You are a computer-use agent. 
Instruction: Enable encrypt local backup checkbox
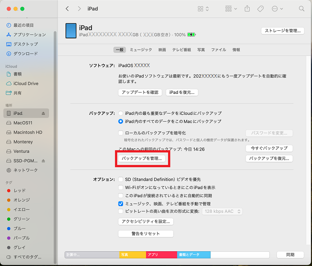pyautogui.click(x=121, y=133)
